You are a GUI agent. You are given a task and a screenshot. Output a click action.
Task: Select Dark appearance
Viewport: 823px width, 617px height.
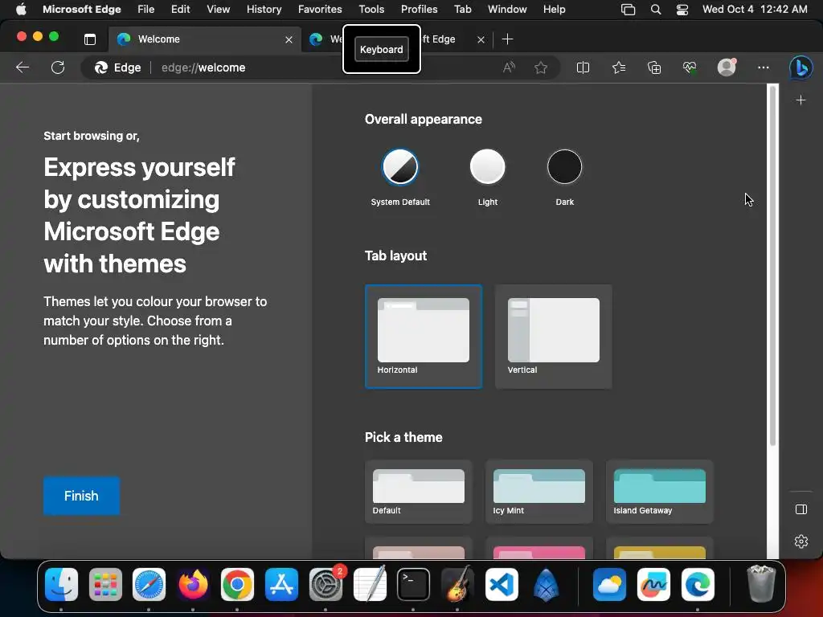[x=565, y=167]
